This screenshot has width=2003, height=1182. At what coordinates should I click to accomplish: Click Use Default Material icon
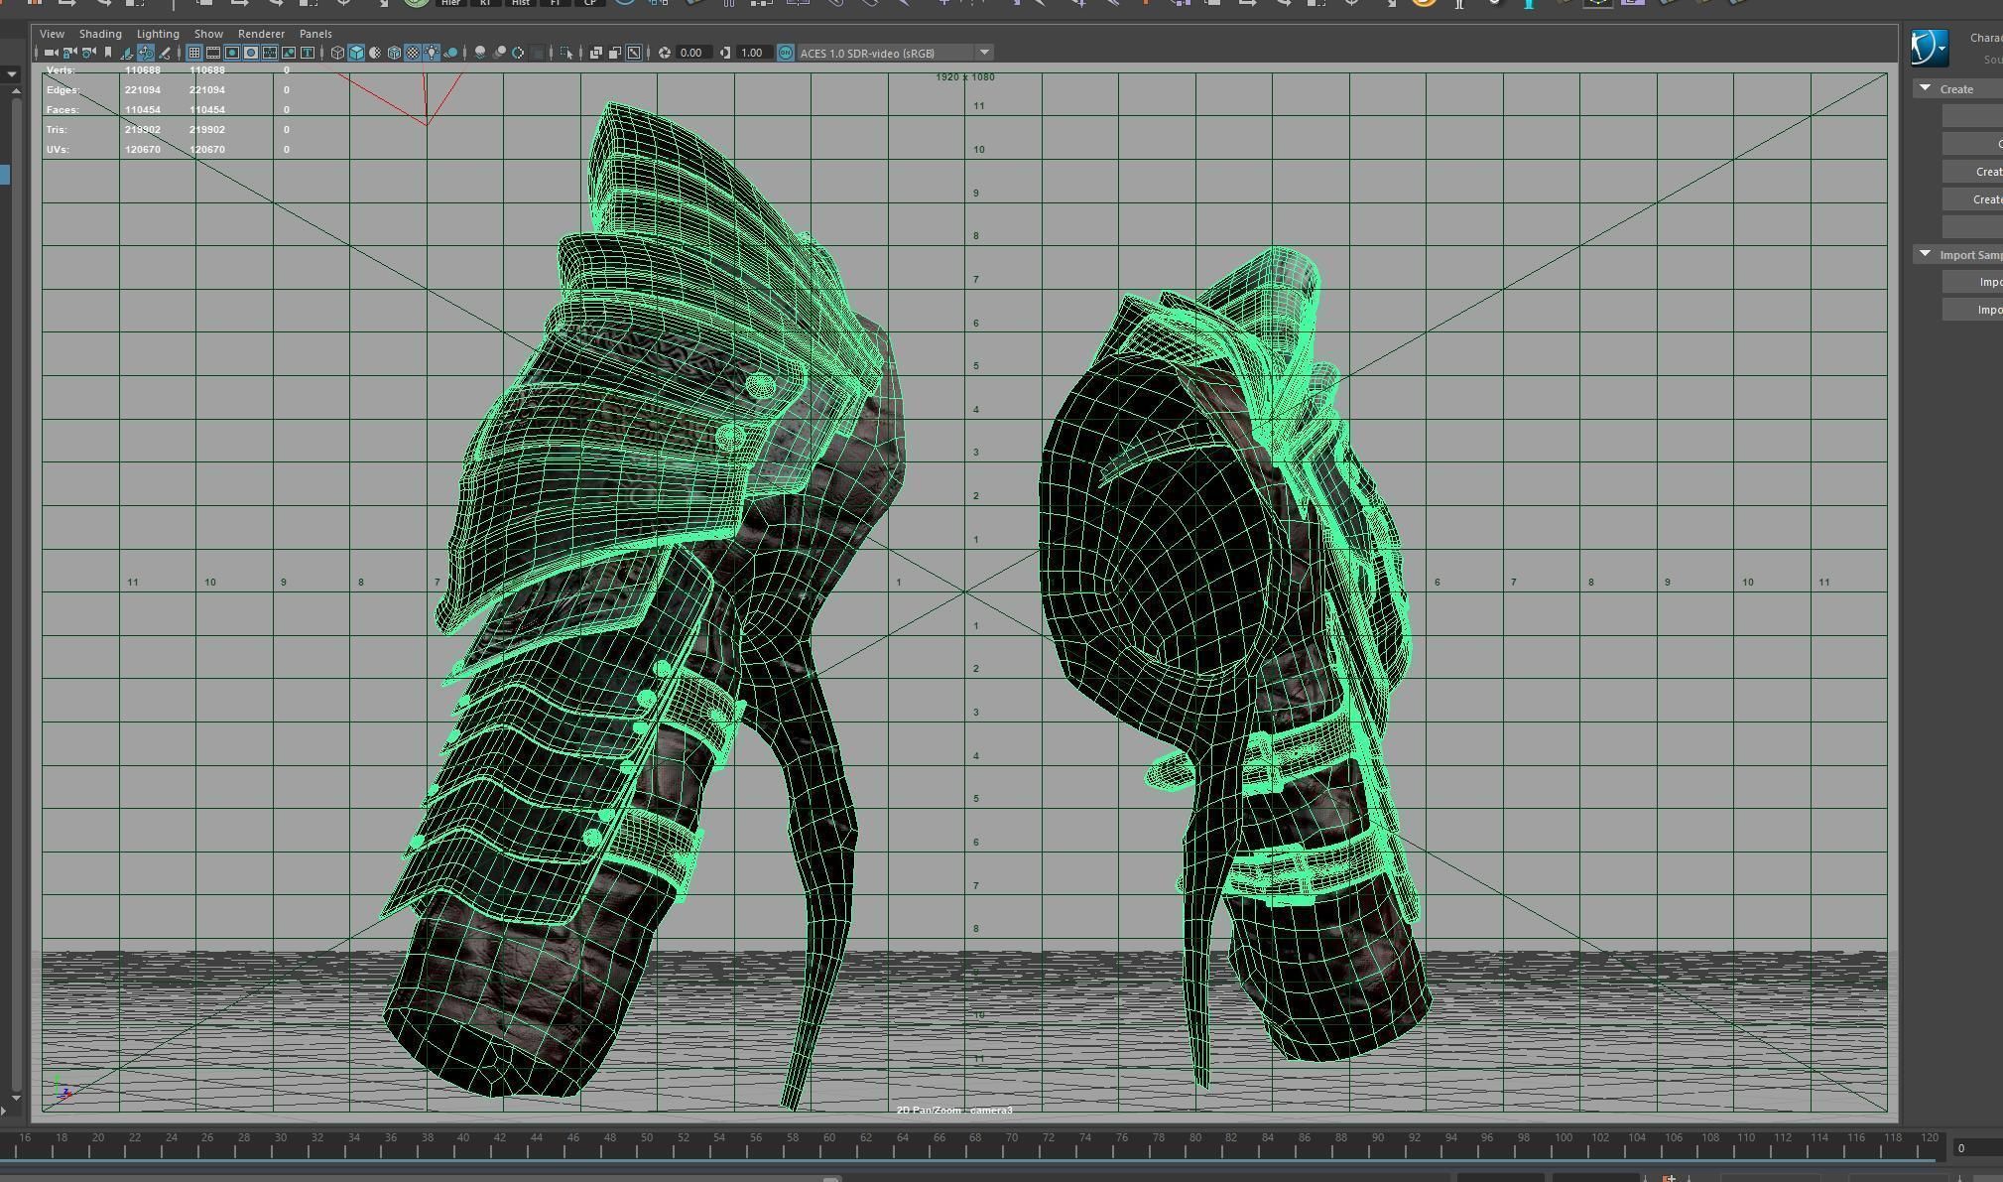pyautogui.click(x=375, y=53)
